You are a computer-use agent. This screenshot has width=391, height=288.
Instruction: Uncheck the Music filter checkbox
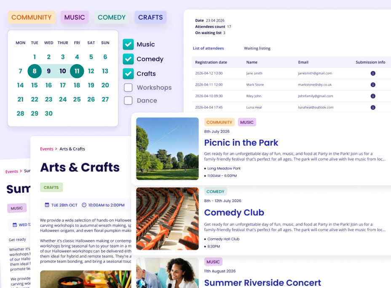(129, 44)
